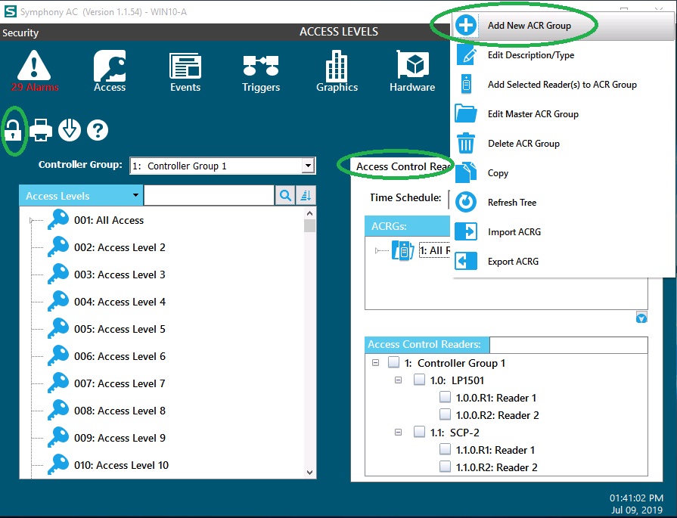The width and height of the screenshot is (677, 518).
Task: Click the Refresh Tree circular arrow icon
Action: pyautogui.click(x=466, y=202)
